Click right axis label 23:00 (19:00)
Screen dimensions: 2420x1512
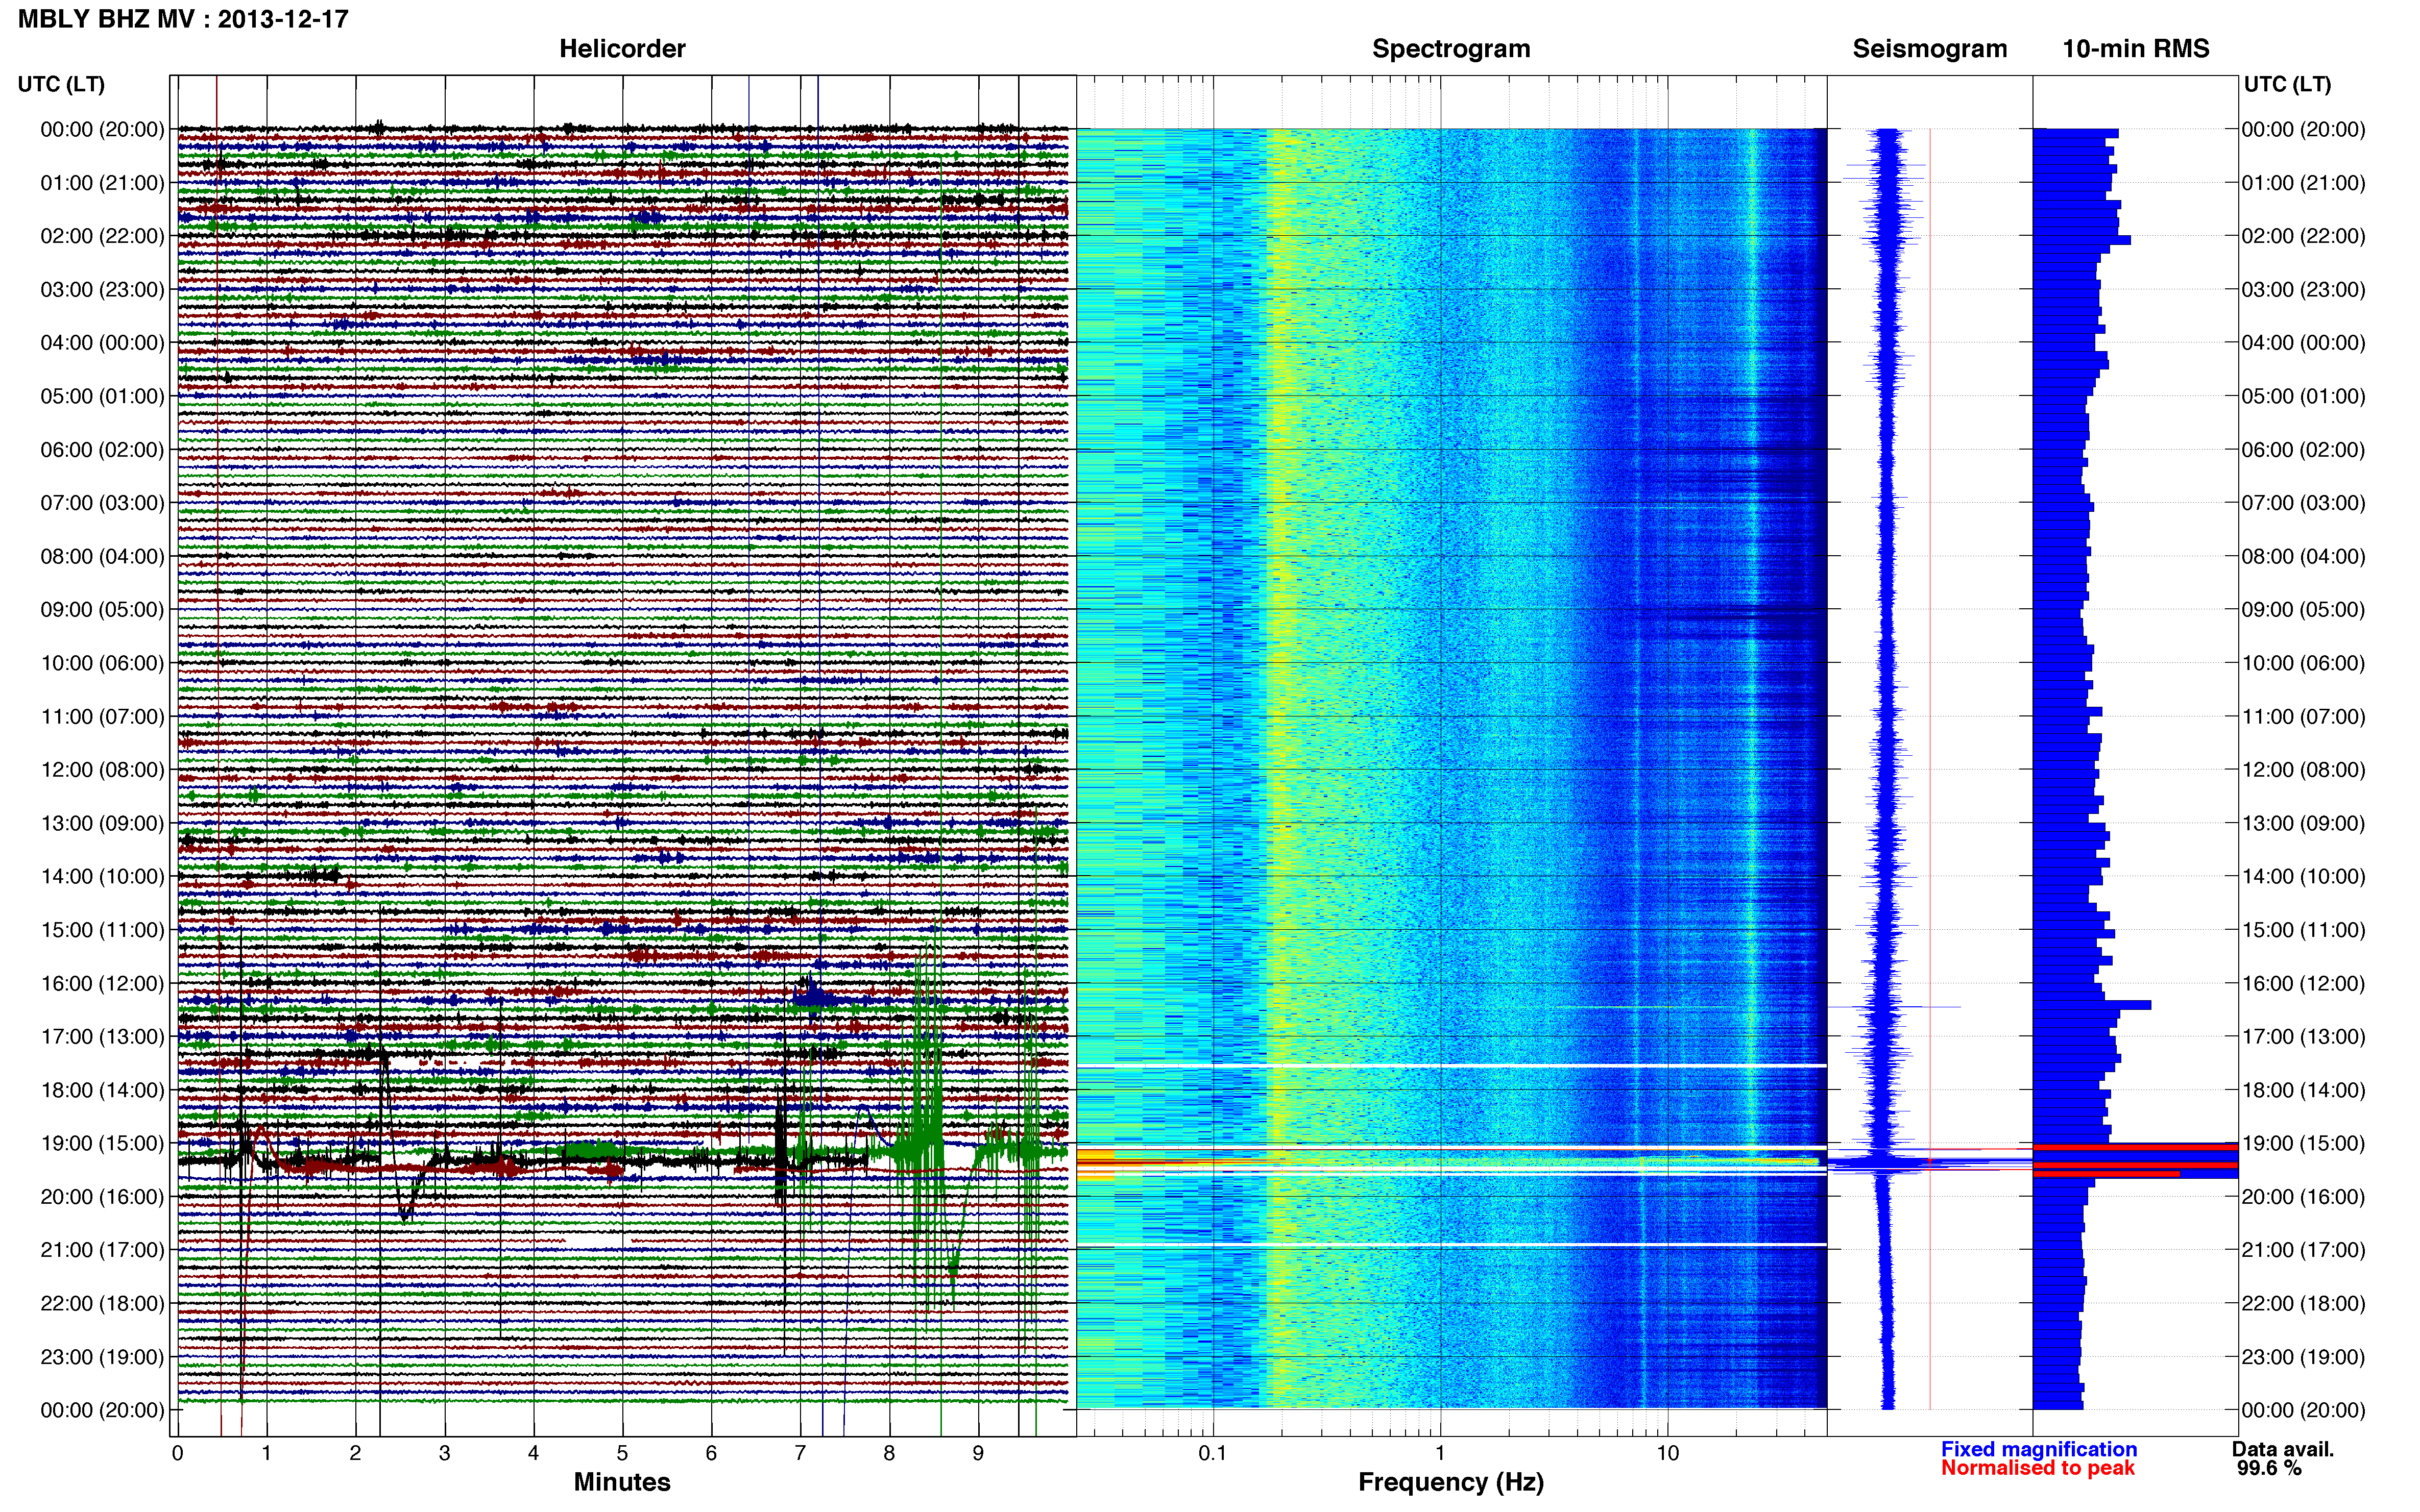[x=2303, y=1357]
